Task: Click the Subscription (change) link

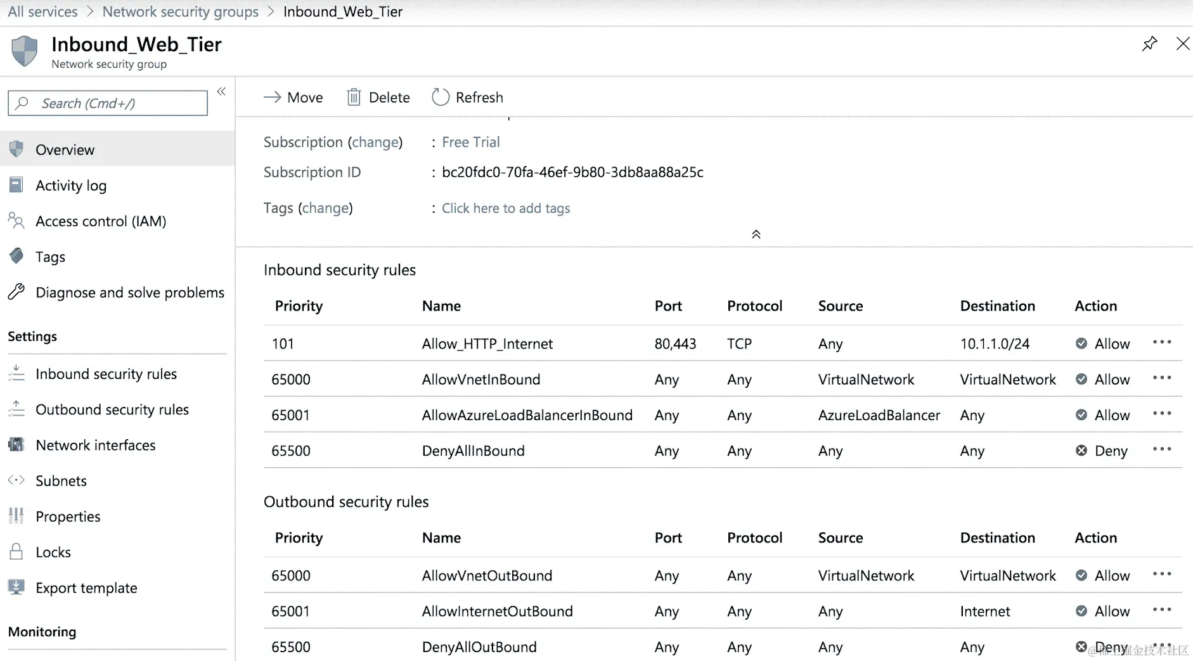Action: coord(377,142)
